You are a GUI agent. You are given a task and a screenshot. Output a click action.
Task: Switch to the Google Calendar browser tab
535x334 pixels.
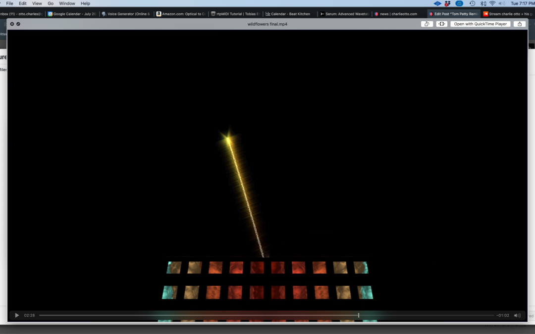click(x=72, y=14)
